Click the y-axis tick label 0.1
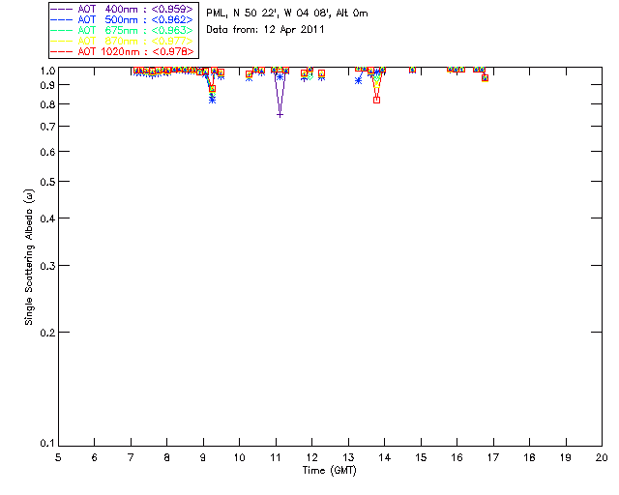Image resolution: width=619 pixels, height=495 pixels. pyautogui.click(x=47, y=444)
